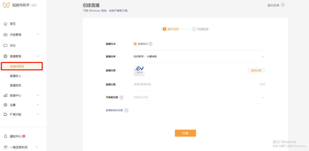This screenshot has width=309, height=151.
Task: Expand the 数据中心 sidebar section
Action: (x=38, y=96)
